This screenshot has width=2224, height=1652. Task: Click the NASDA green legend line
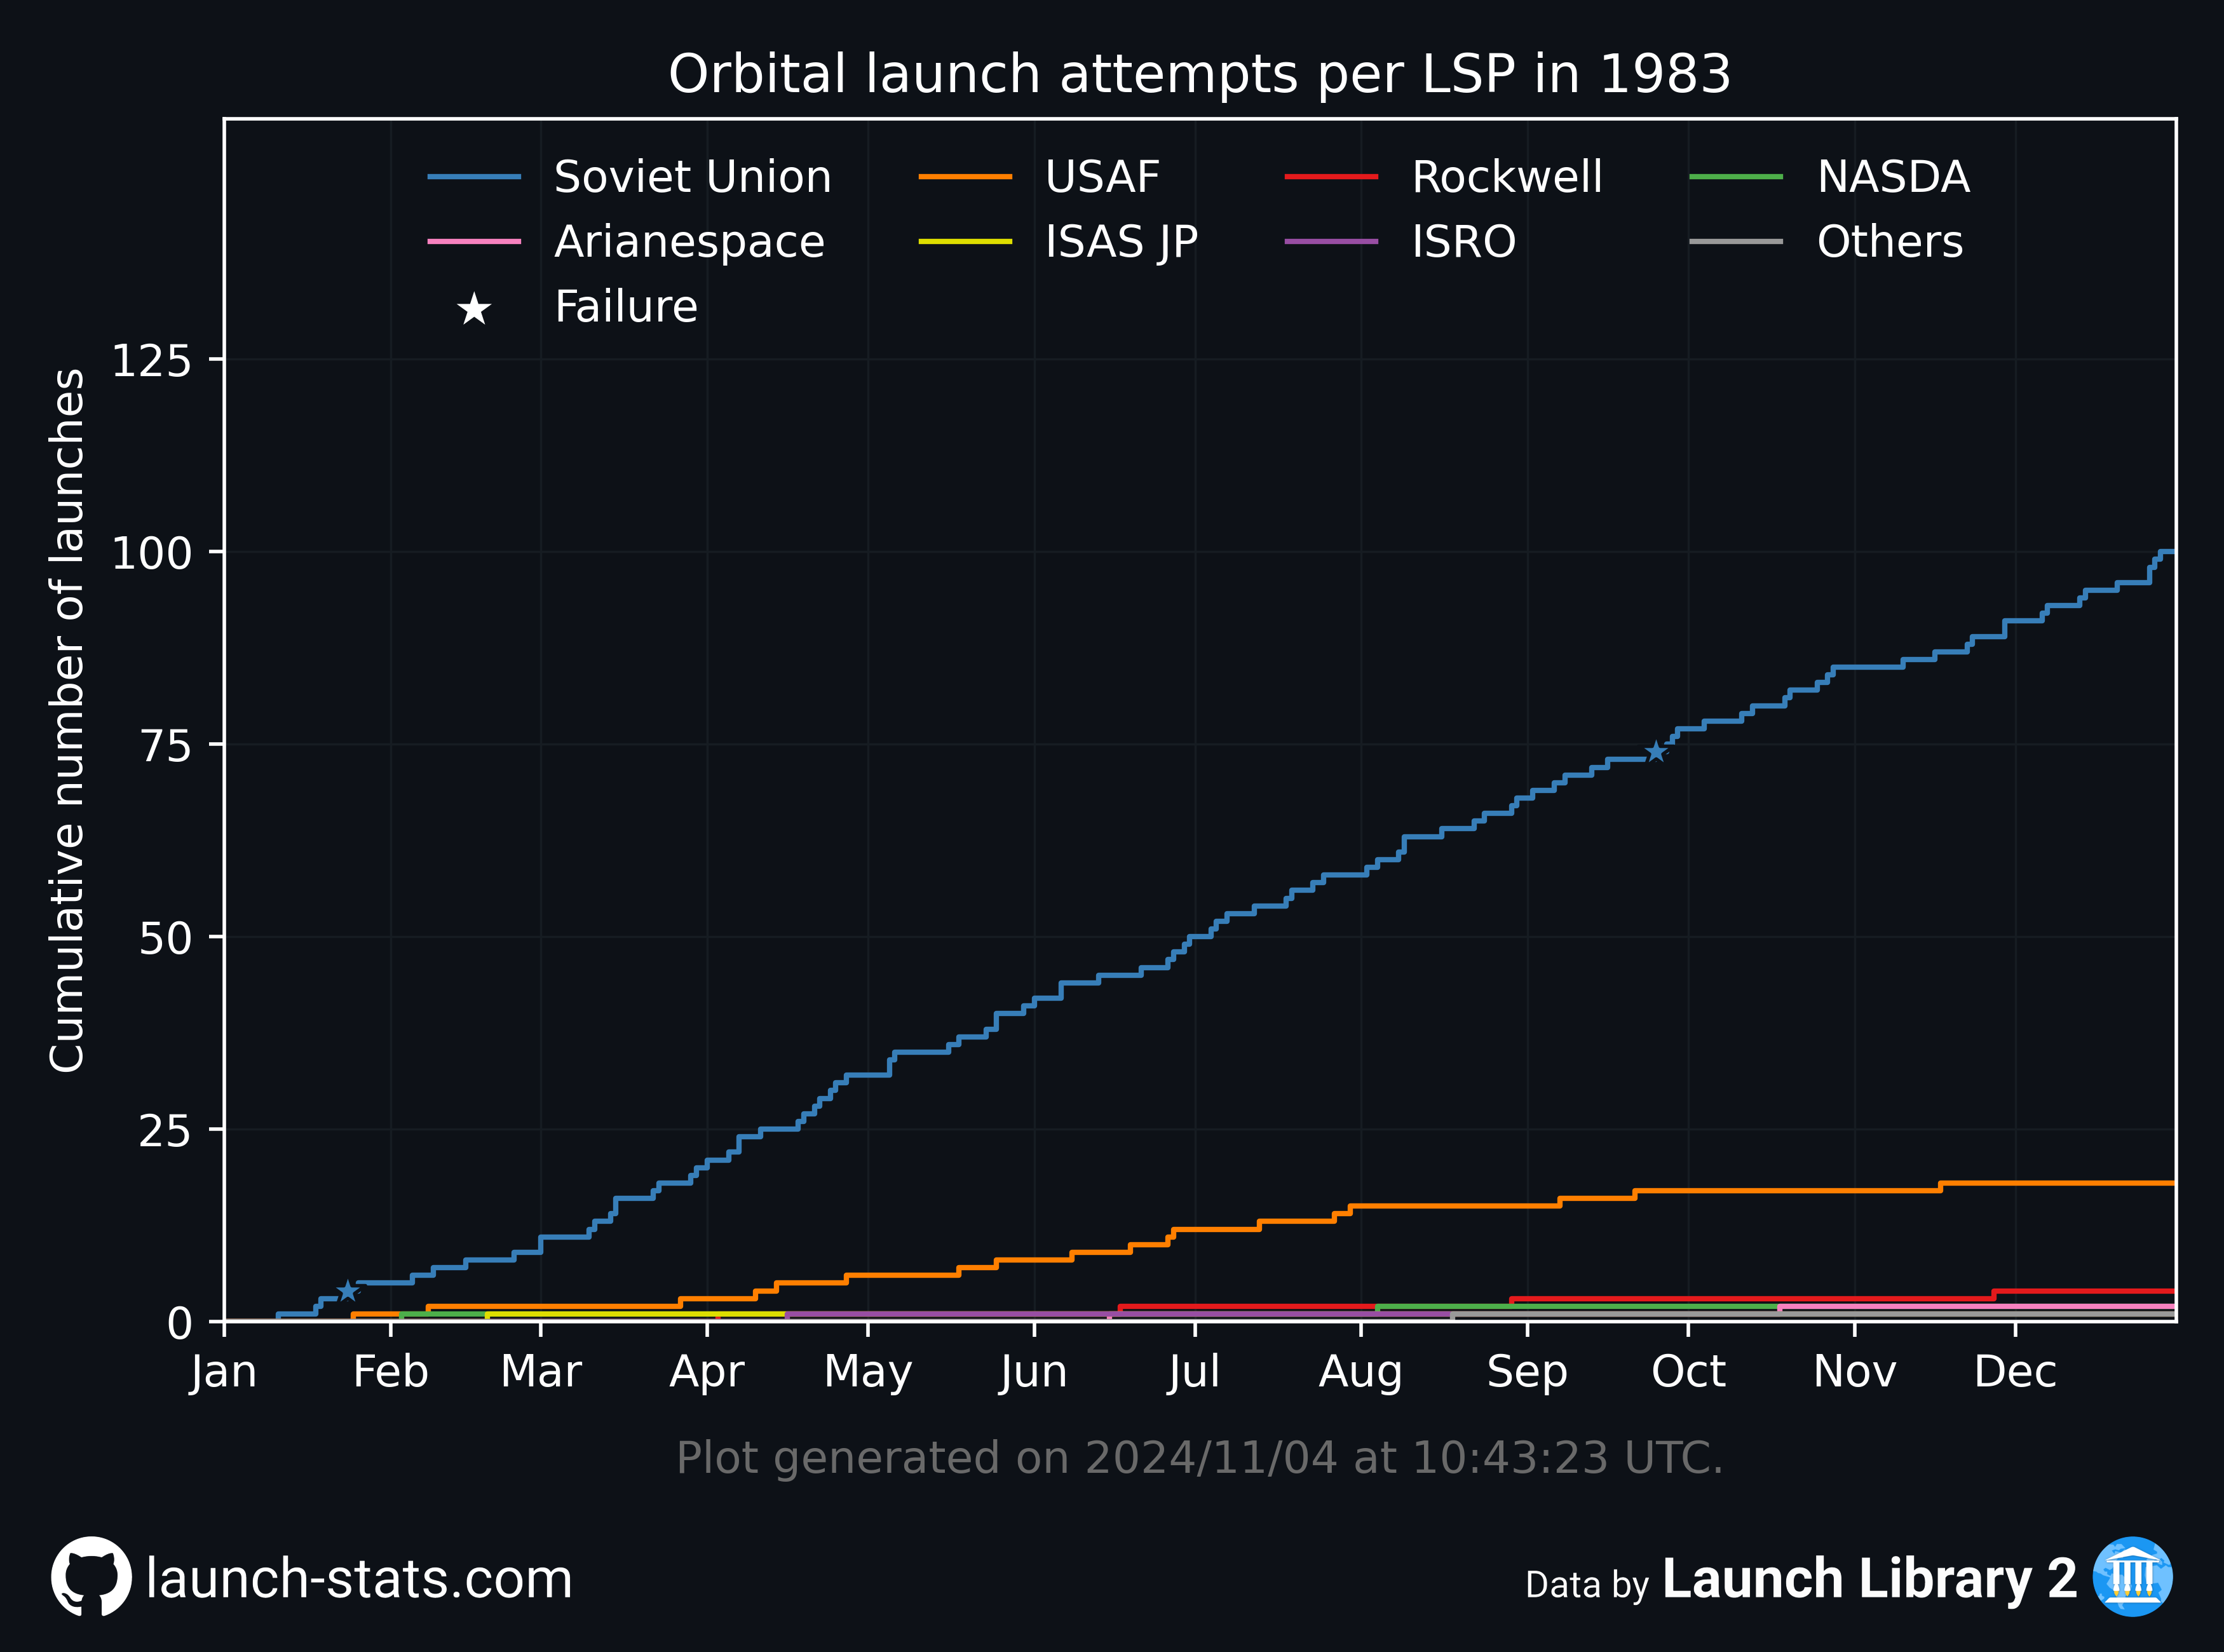[x=1736, y=177]
